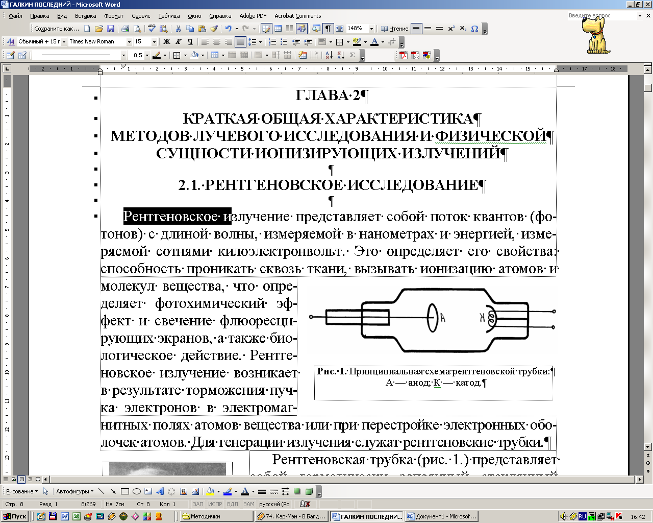Toggle bold Ж formatting
The width and height of the screenshot is (653, 523).
tap(167, 42)
